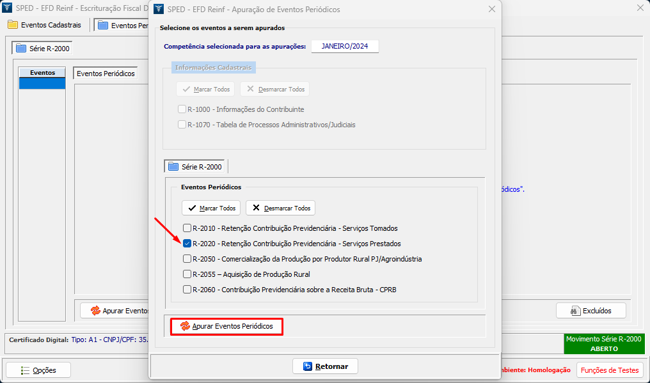
Task: Click the list icon on Opções button
Action: (25, 370)
